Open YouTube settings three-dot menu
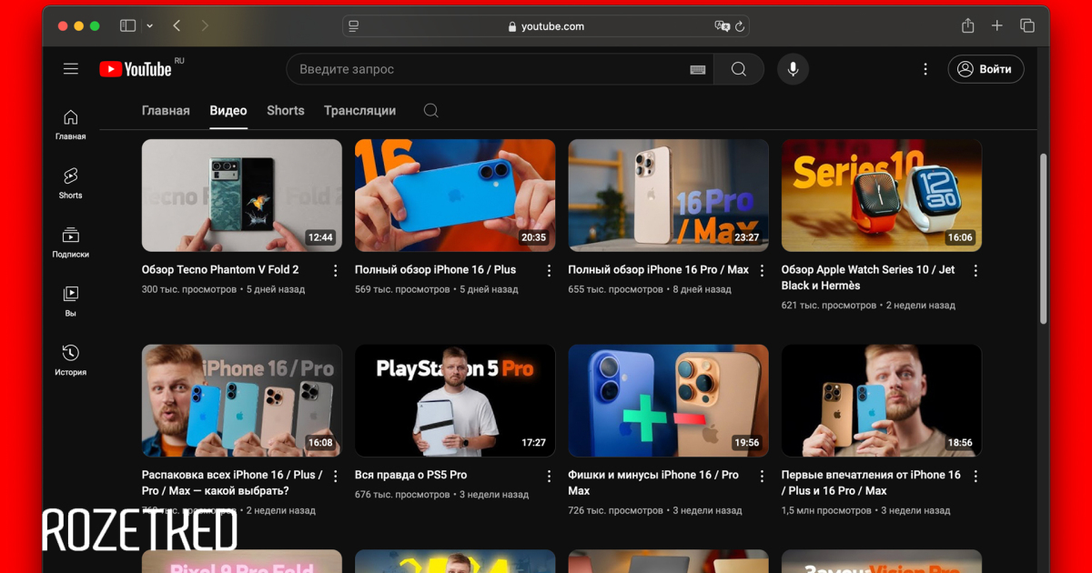Screen dimensions: 1092x573 tap(925, 69)
